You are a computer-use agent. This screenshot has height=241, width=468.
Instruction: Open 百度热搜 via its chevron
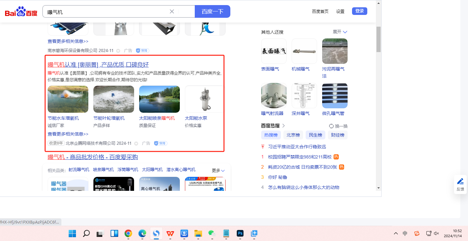(284, 126)
